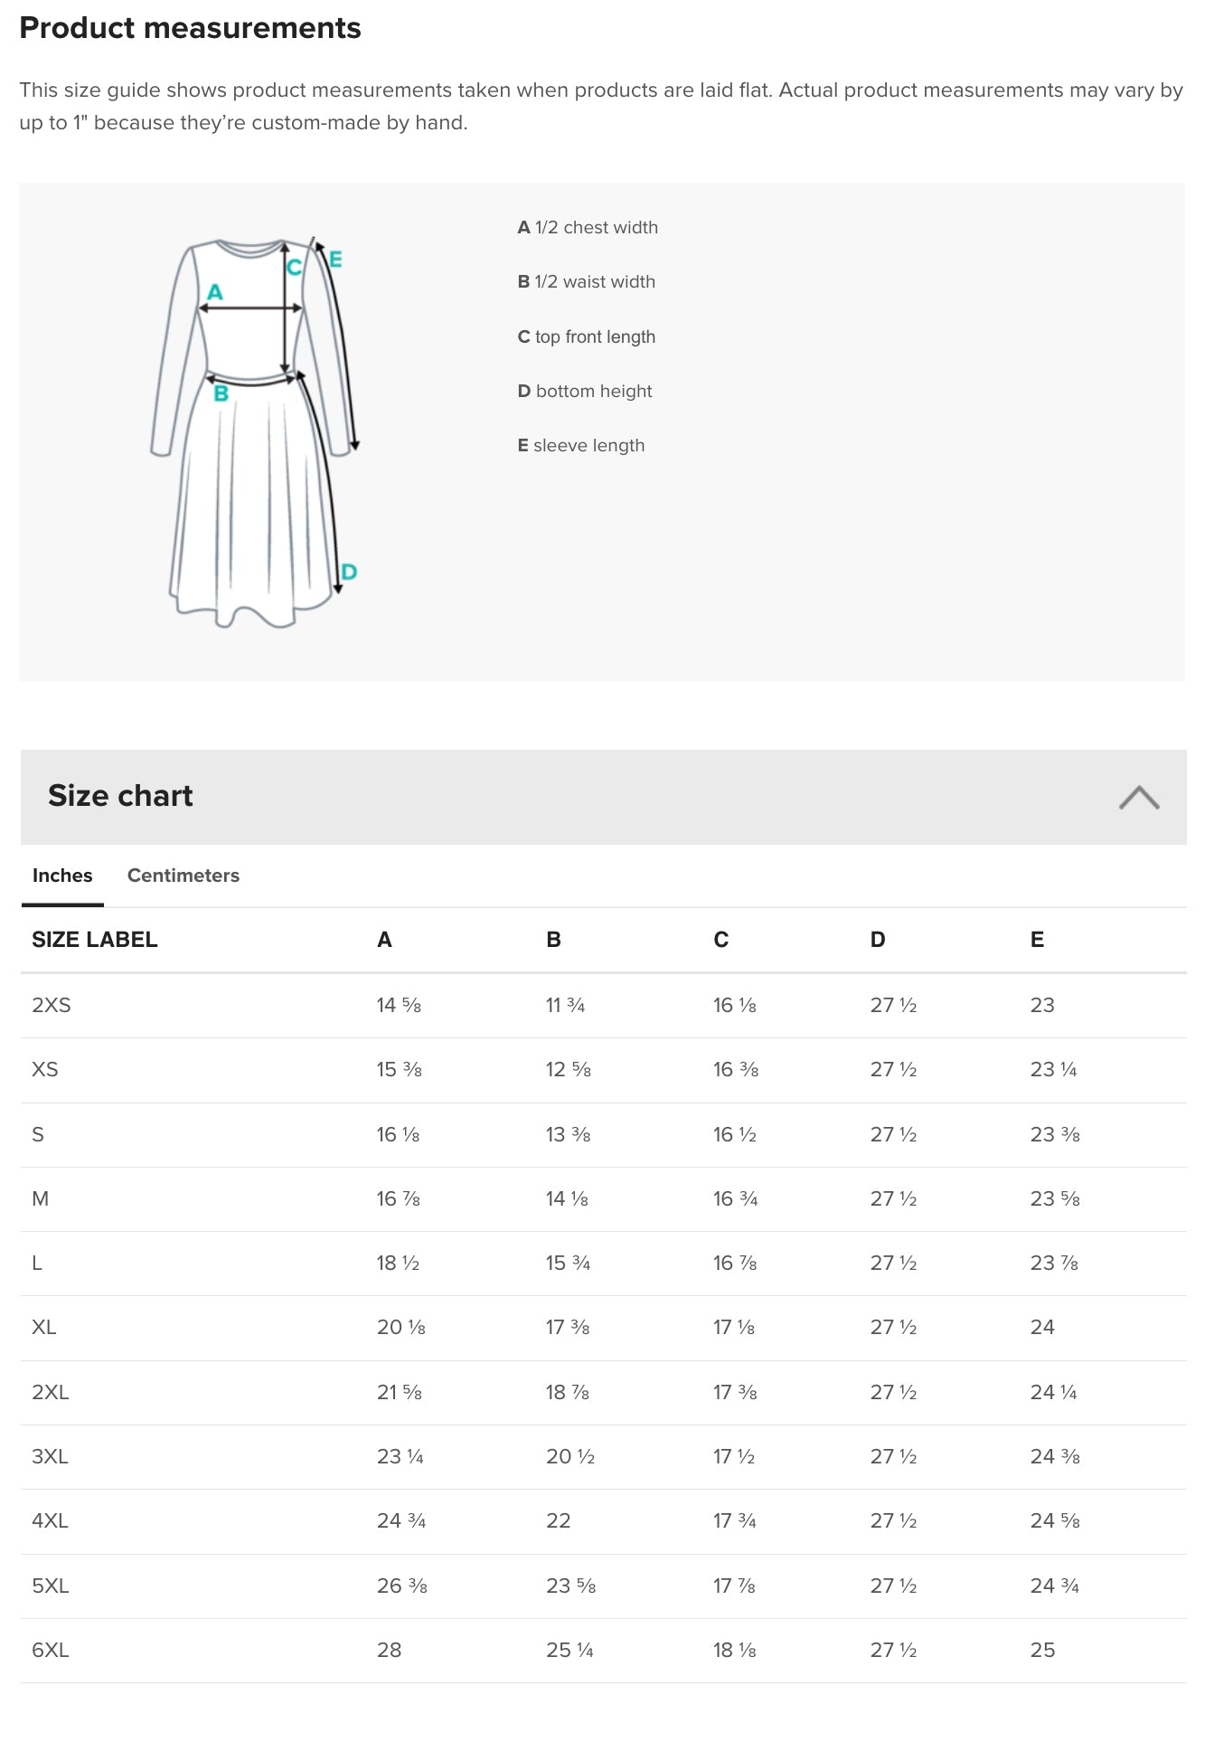Click the column E header
The image size is (1205, 1742).
[1038, 939]
